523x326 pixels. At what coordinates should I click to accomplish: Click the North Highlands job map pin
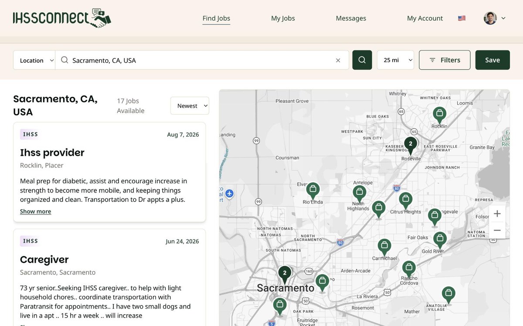coord(378,208)
